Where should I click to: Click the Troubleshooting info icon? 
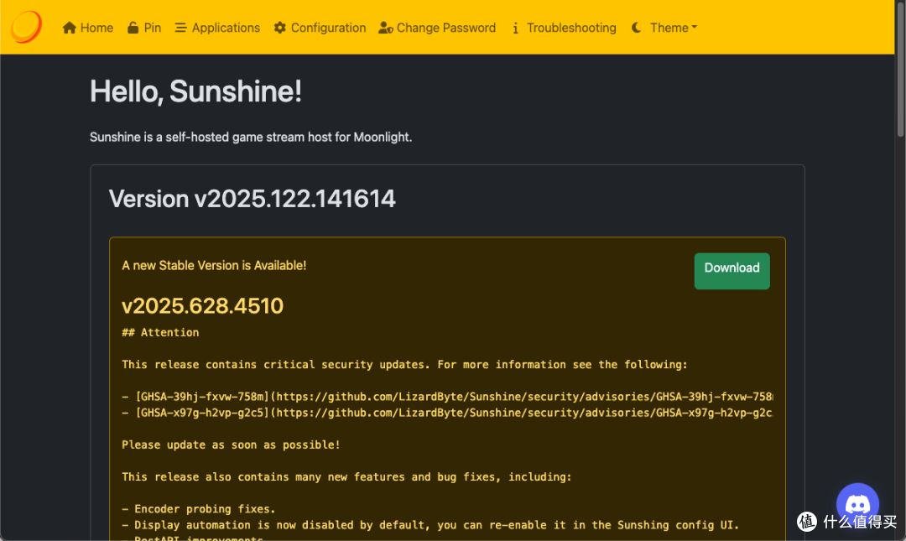515,28
